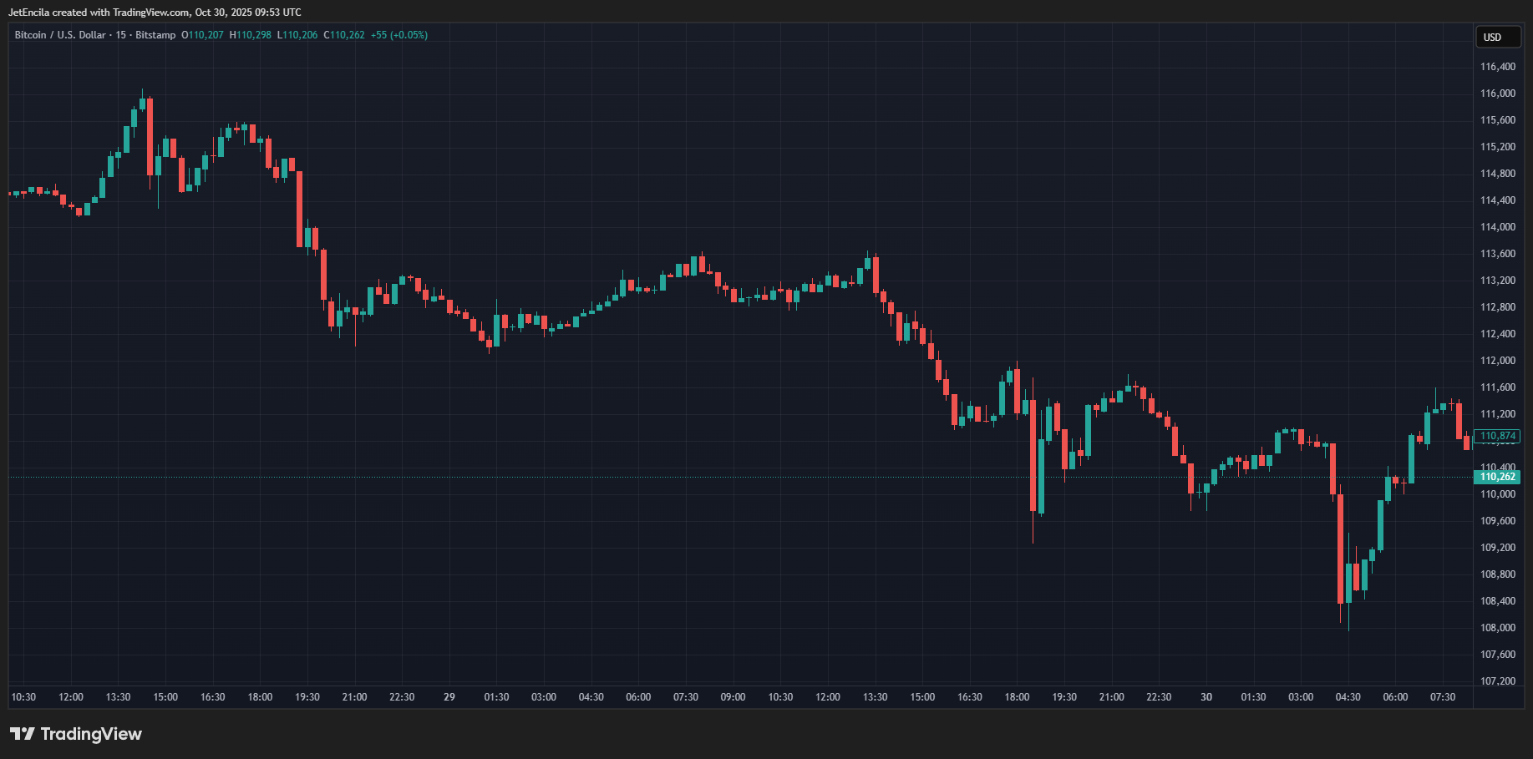Click the high value H110,298
Screen dimensions: 1533x759
click(x=251, y=35)
